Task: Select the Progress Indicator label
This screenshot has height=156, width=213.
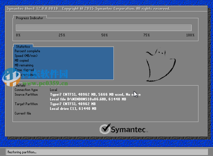Action: tap(29, 18)
